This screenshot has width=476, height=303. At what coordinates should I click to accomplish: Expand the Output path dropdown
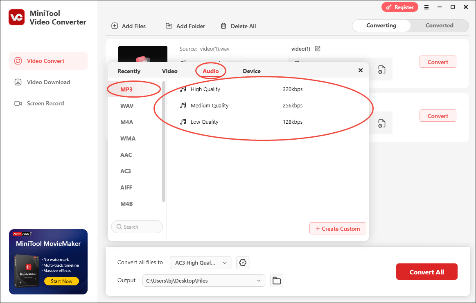point(259,281)
